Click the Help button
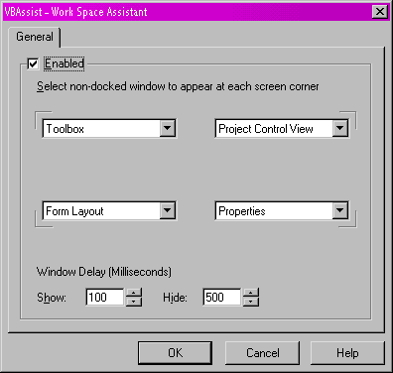 (x=347, y=353)
